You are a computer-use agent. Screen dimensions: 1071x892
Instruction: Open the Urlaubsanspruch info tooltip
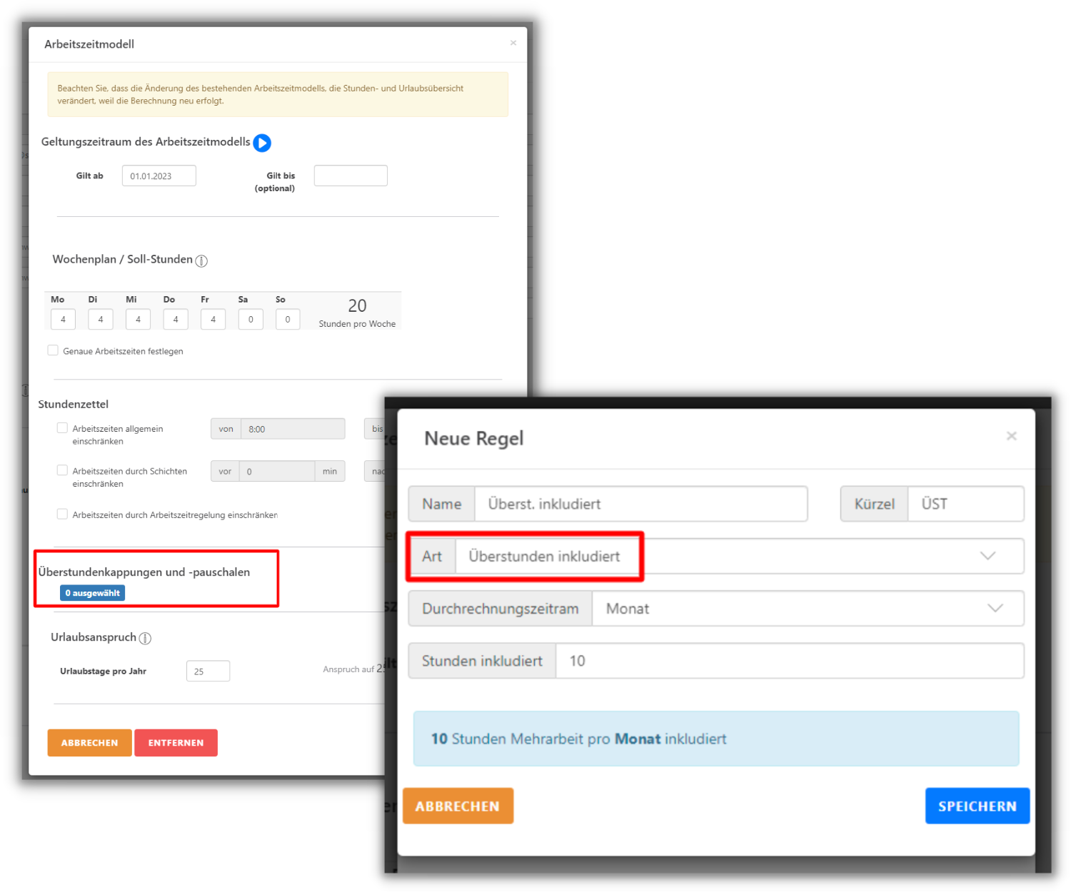click(x=146, y=639)
